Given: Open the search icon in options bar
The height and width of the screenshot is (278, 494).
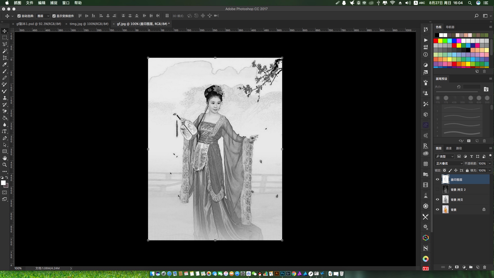Looking at the screenshot, I should pyautogui.click(x=477, y=16).
